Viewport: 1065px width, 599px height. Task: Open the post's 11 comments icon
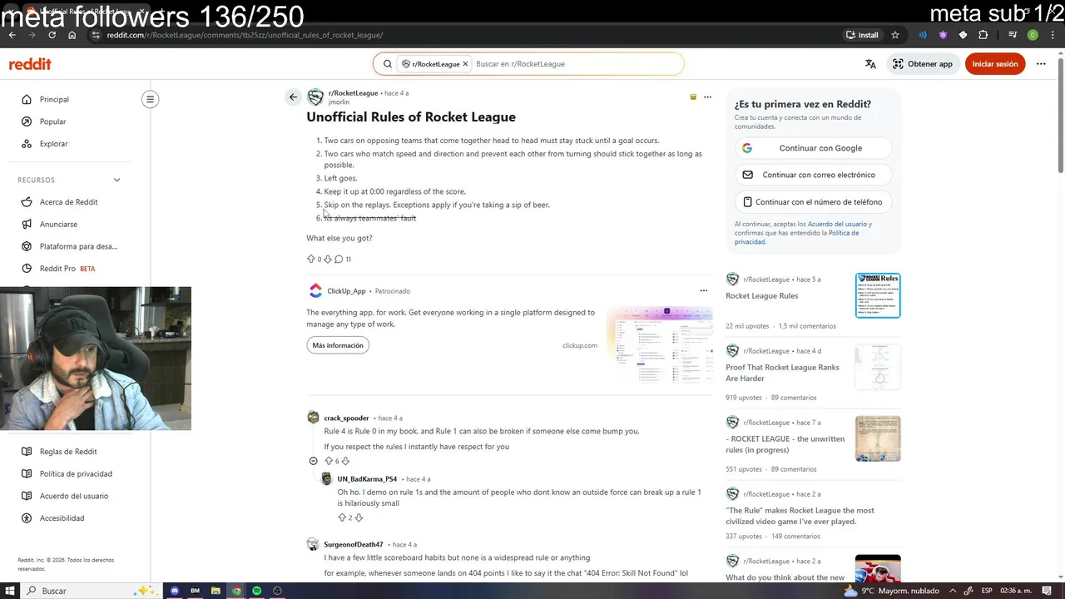pyautogui.click(x=339, y=260)
